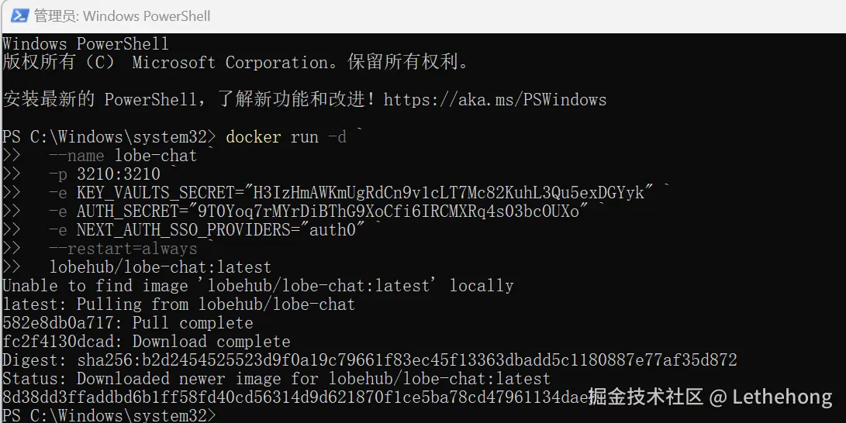Image resolution: width=846 pixels, height=423 pixels.
Task: Focus the last PS C:\Windows\system32> prompt
Action: click(x=109, y=416)
